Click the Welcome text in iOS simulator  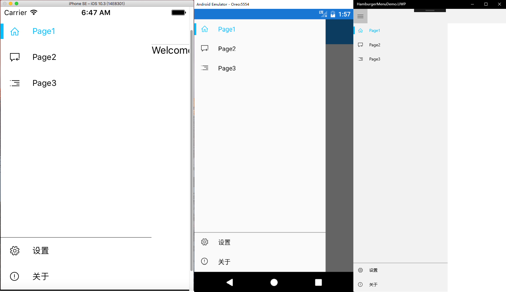click(x=170, y=50)
